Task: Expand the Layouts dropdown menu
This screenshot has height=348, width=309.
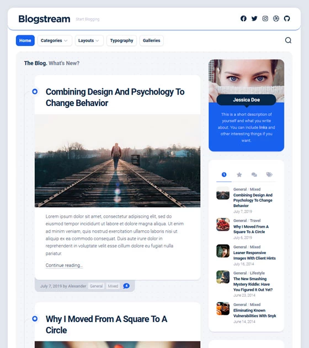Action: [x=89, y=41]
